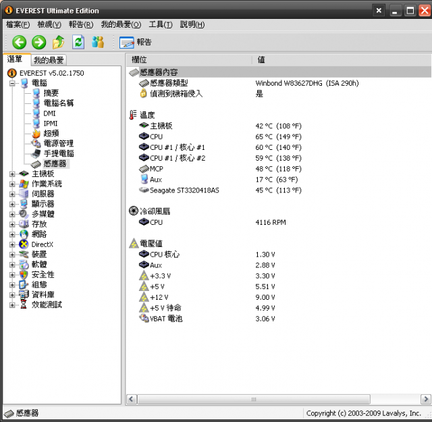
Task: Switch to the 我的最愛 tab
Action: 49,60
